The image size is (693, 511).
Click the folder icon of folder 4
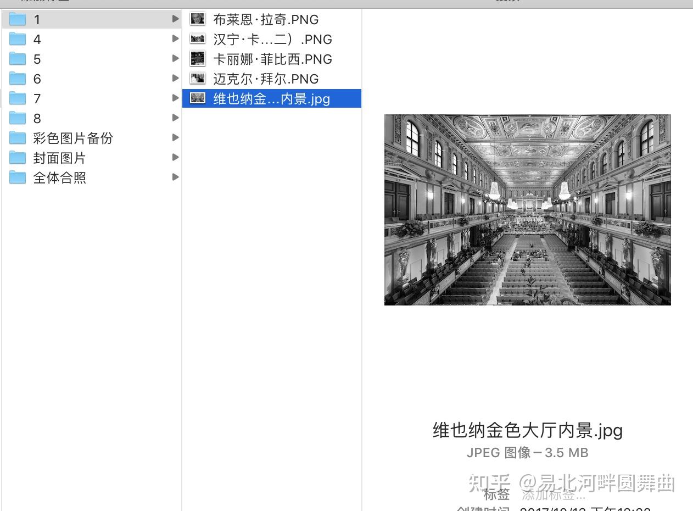[18, 40]
